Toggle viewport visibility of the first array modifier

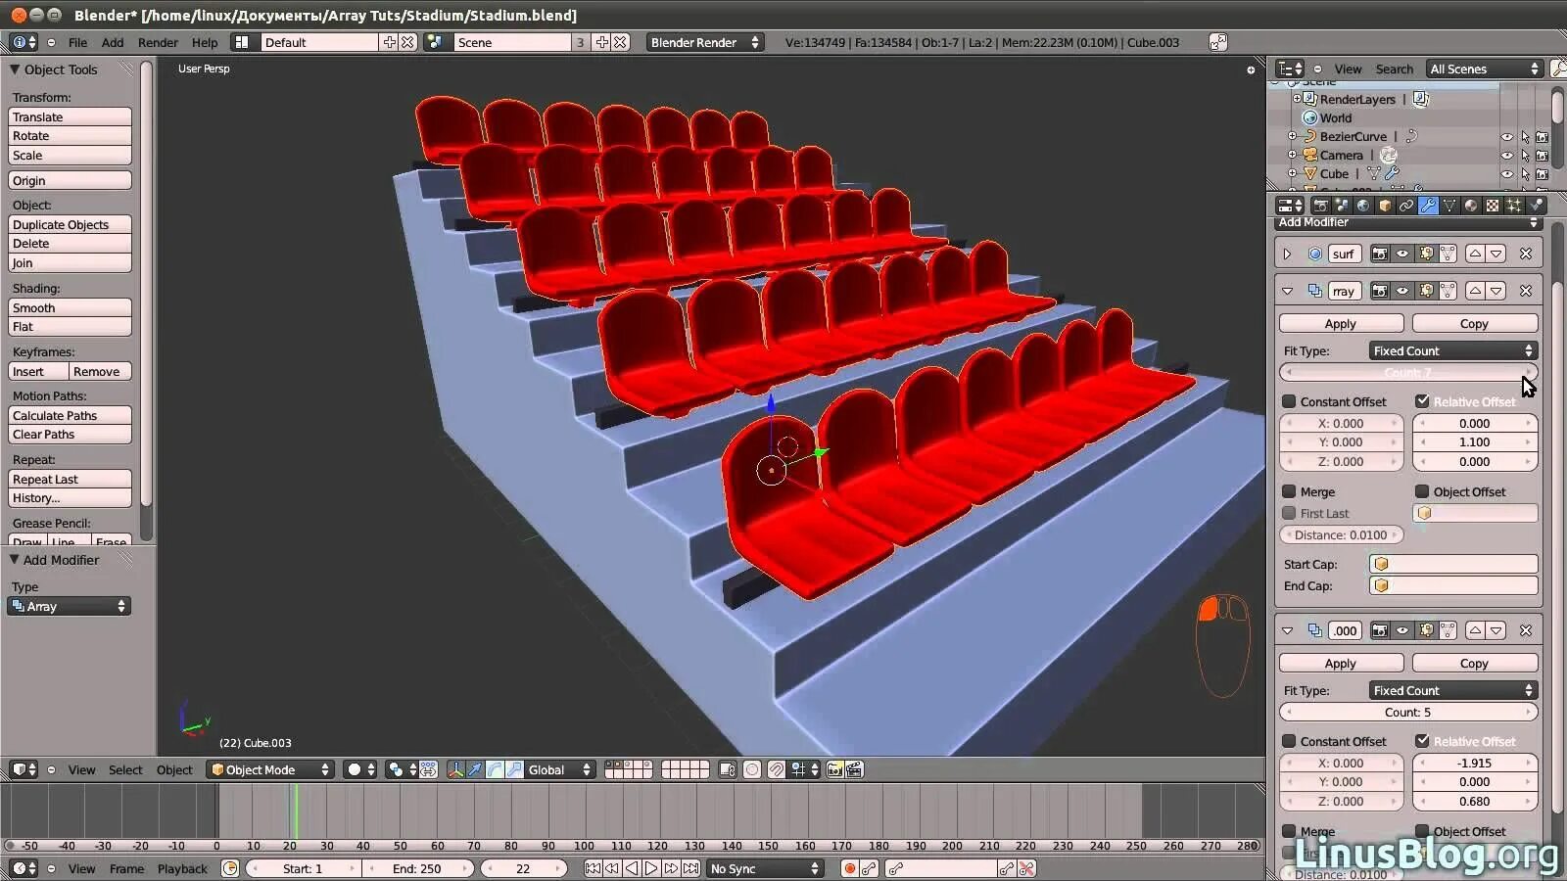tap(1402, 291)
